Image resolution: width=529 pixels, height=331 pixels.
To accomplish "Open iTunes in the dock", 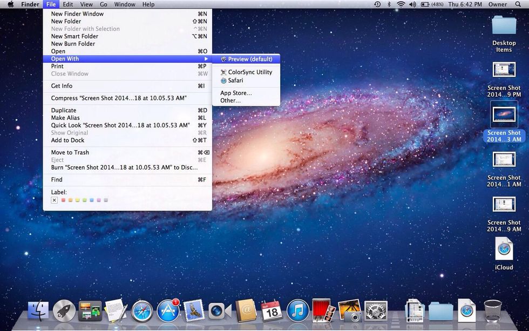I will pos(297,310).
